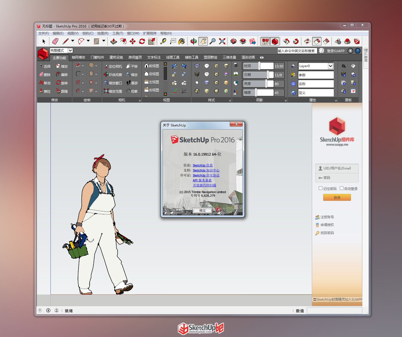Image resolution: width=402 pixels, height=337 pixels.
Task: Collapse the ribbon with the small up arrow
Action: click(262, 57)
